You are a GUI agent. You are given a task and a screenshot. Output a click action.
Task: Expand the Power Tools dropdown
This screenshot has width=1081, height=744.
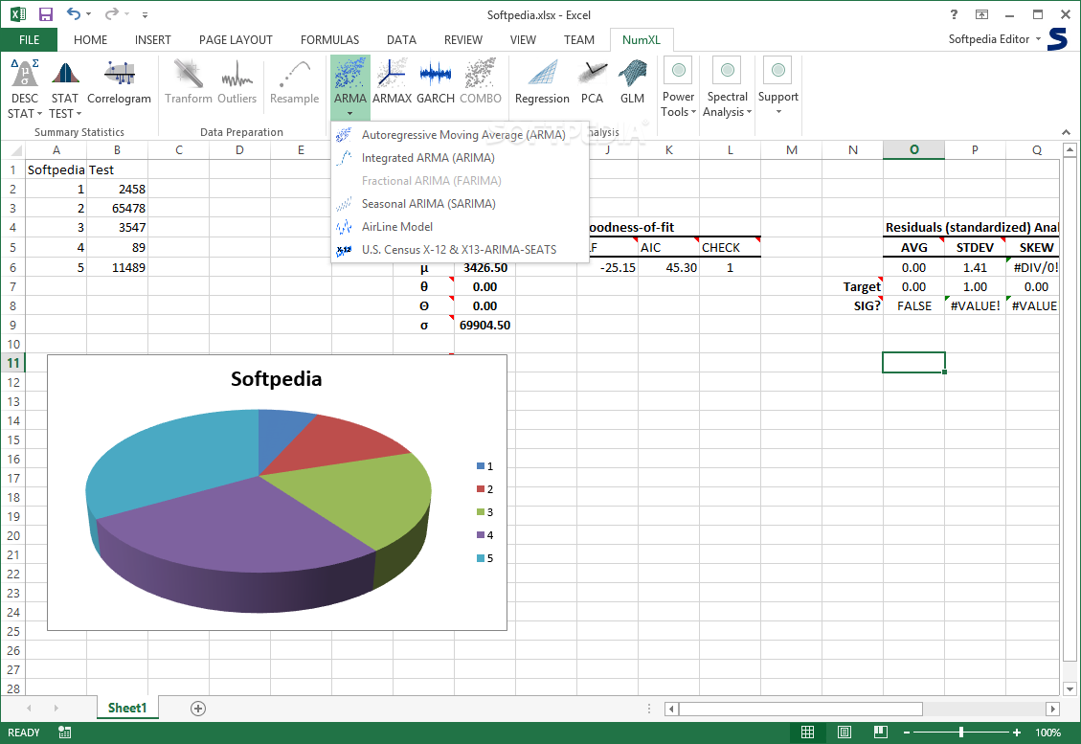693,112
